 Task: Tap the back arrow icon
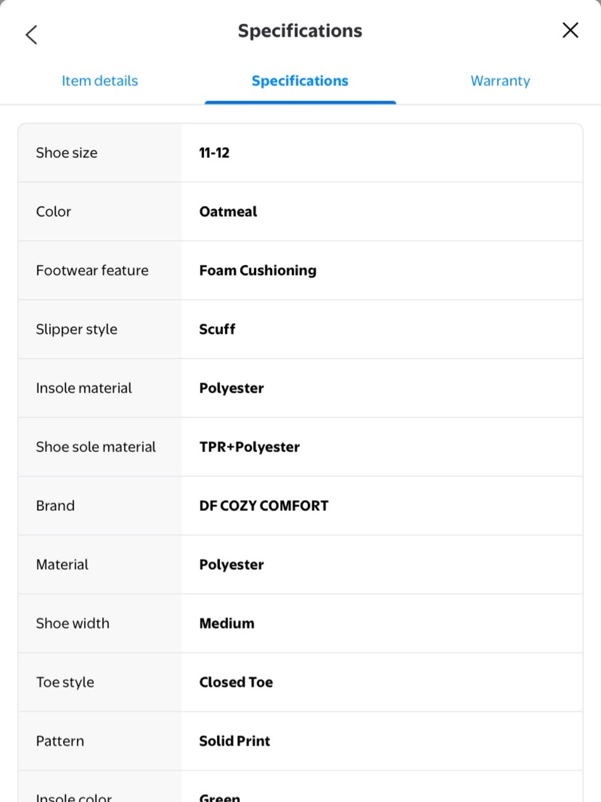point(32,34)
